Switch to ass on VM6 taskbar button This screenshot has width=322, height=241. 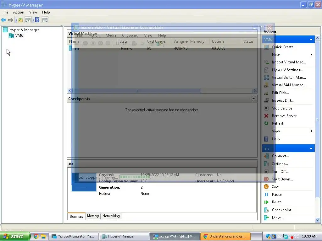click(x=175, y=236)
